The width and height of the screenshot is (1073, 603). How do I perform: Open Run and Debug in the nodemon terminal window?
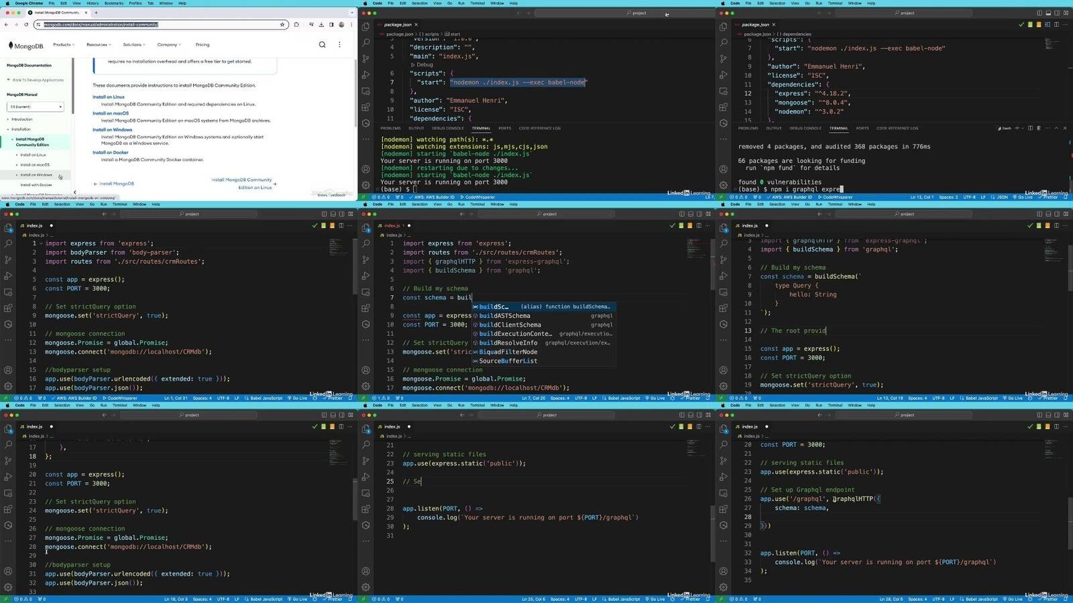pos(365,74)
